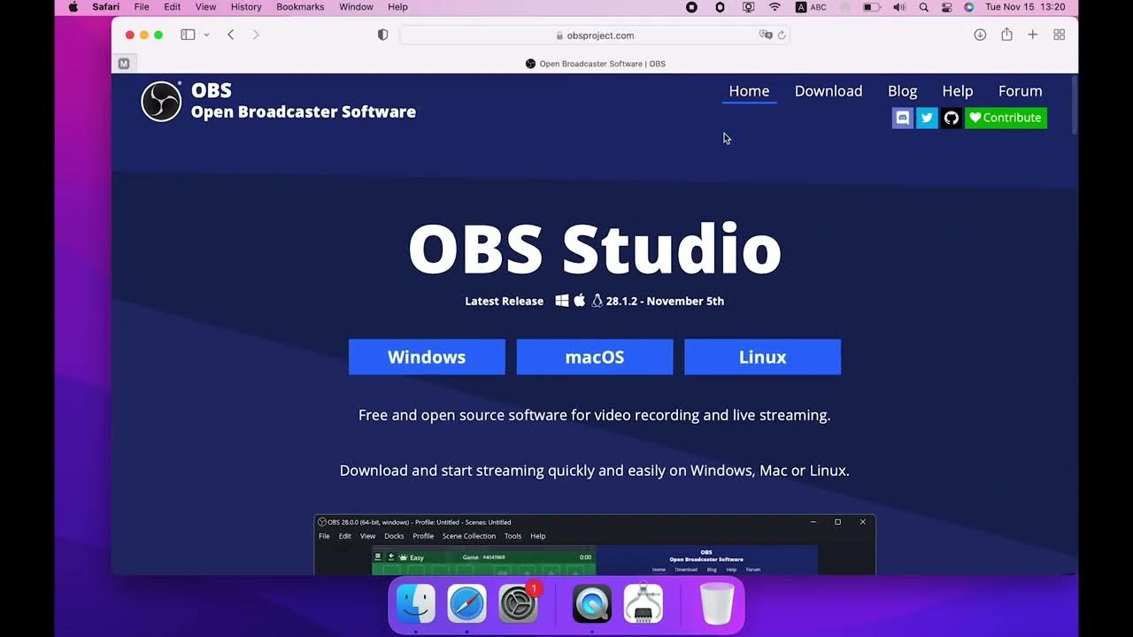Open Safari from the Dock
The height and width of the screenshot is (637, 1133).
(466, 604)
